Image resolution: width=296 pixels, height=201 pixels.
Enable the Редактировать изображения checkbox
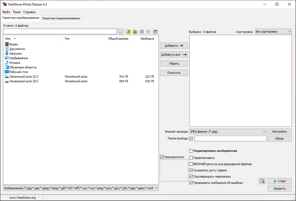[191, 151]
